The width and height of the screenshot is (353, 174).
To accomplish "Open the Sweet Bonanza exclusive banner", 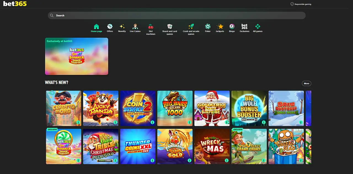I will [x=77, y=56].
